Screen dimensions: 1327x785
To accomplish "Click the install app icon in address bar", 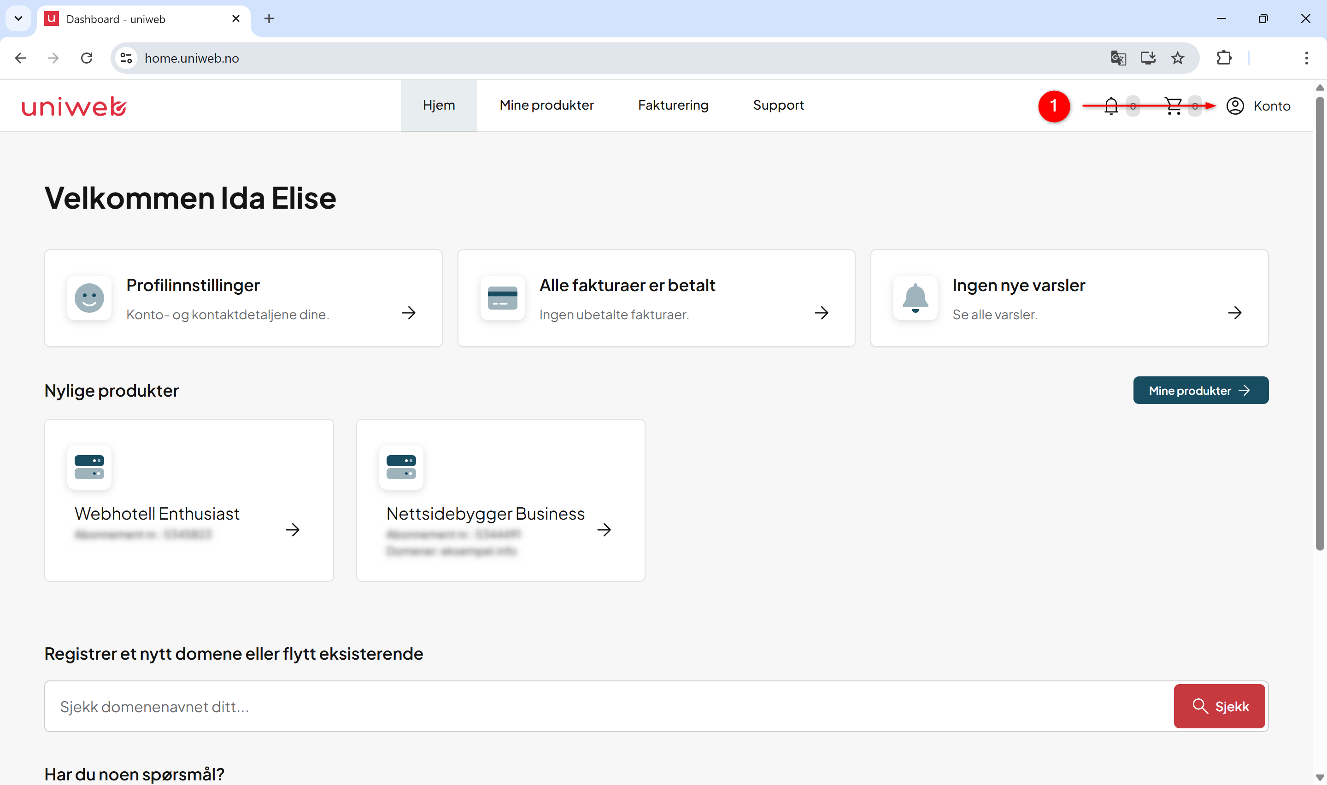I will click(1148, 58).
